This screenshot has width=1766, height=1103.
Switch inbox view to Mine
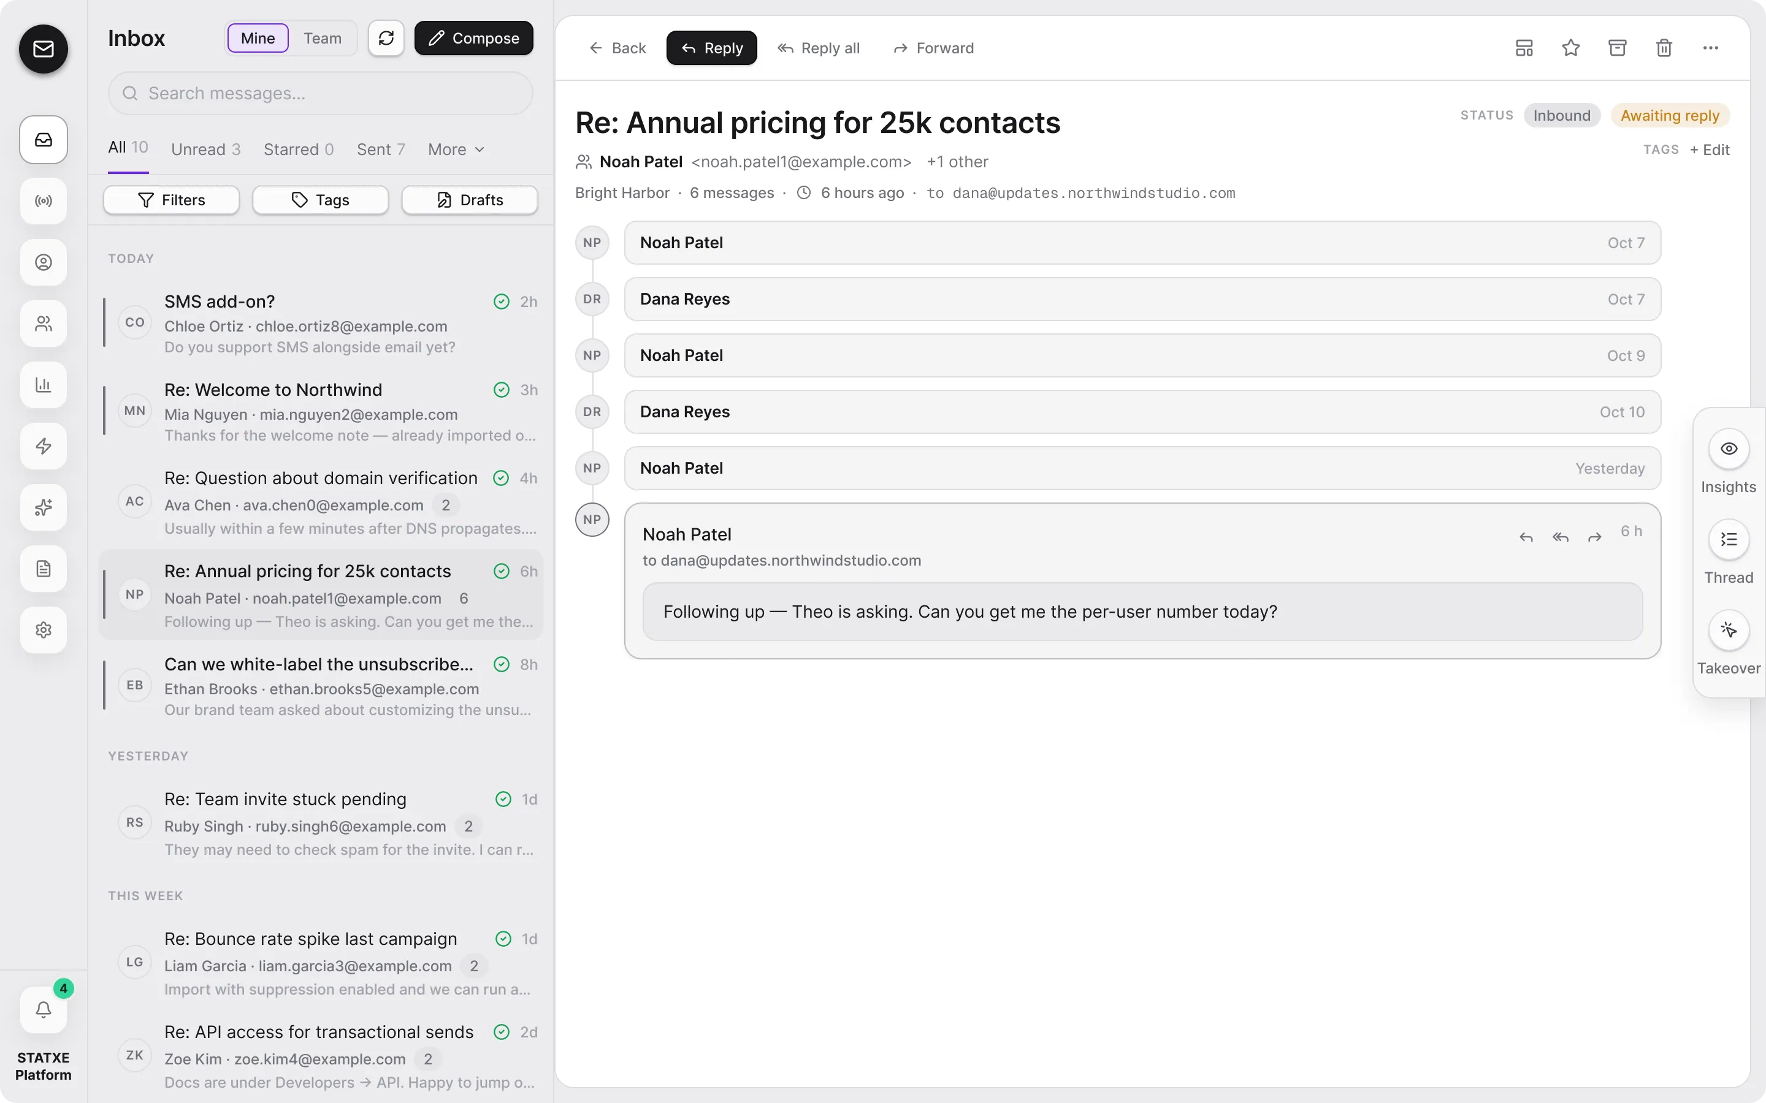coord(258,38)
